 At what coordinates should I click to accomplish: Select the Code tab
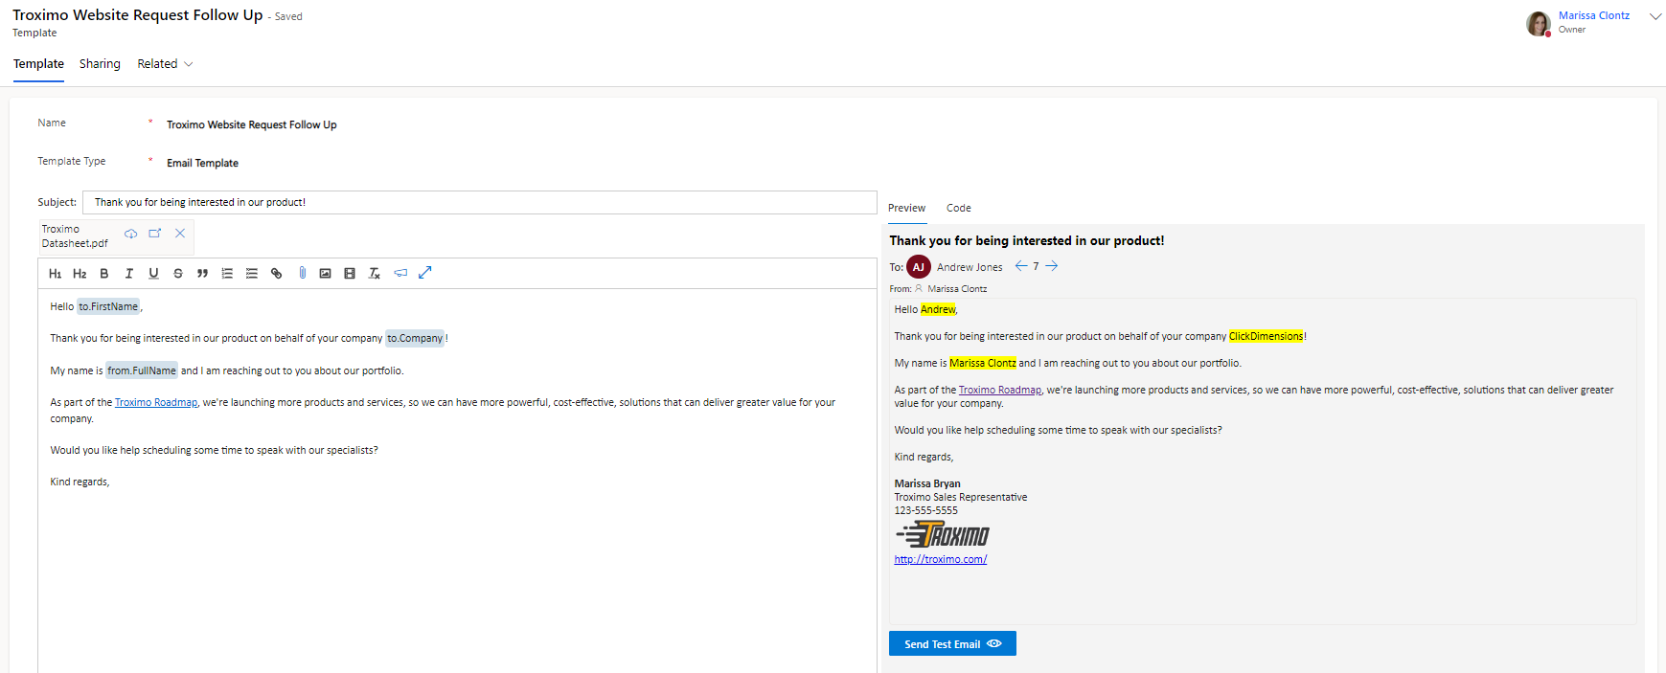tap(959, 208)
